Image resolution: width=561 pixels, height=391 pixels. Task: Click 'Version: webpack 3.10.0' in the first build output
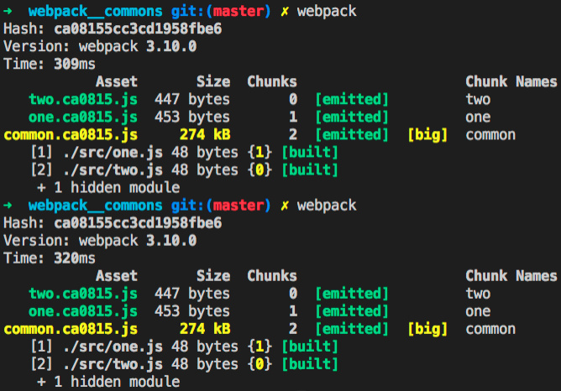click(x=100, y=46)
